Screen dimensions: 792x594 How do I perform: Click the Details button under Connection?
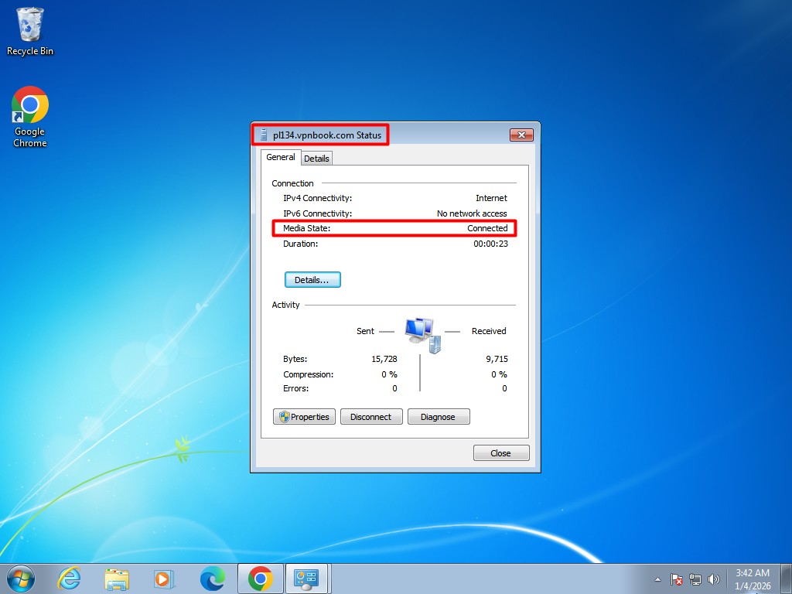(312, 279)
